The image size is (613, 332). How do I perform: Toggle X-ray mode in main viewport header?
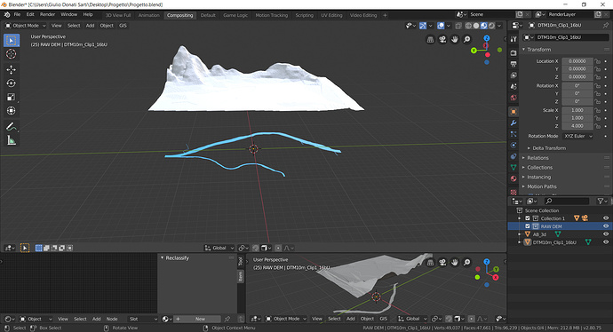[x=458, y=26]
